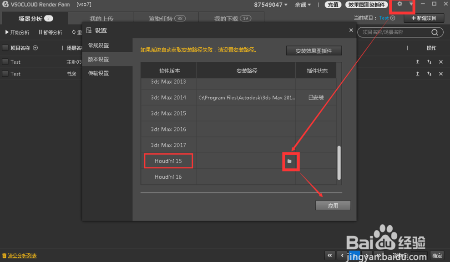Click the version list scrollbar thumb
The width and height of the screenshot is (450, 262).
click(339, 163)
